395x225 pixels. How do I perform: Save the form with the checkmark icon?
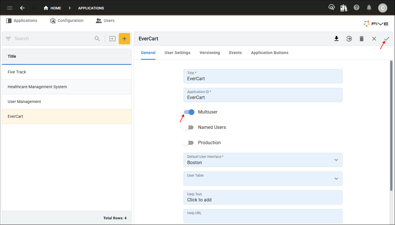387,39
